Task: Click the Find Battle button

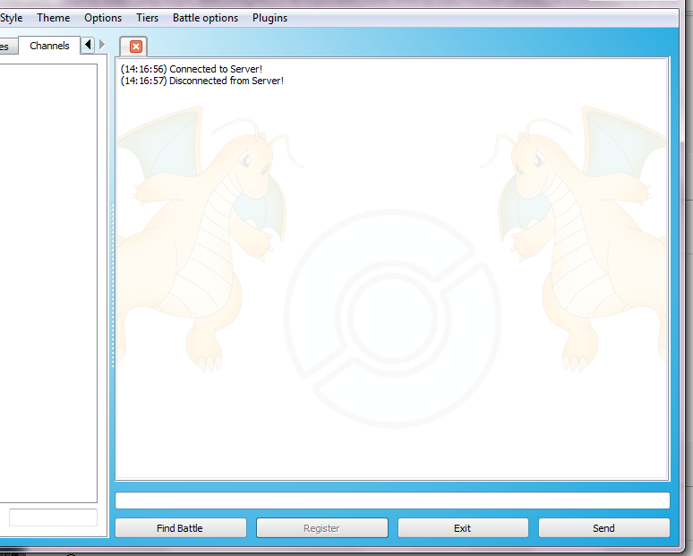Action: (x=180, y=528)
